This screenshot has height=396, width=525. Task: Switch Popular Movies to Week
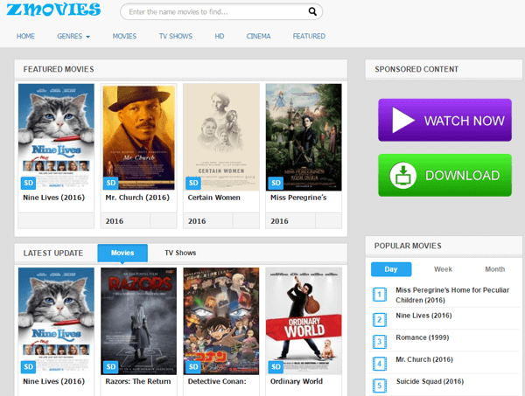pos(443,269)
